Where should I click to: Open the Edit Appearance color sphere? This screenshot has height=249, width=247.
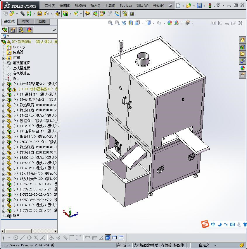click(169, 23)
